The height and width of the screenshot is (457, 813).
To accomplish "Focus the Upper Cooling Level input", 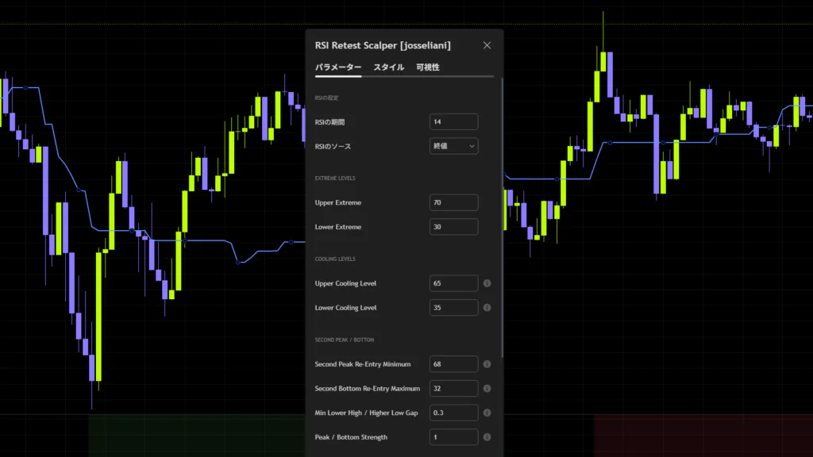I will coord(453,283).
